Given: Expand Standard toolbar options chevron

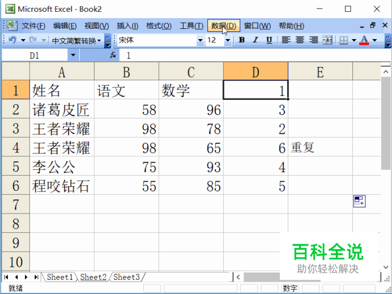Looking at the screenshot, I should [x=108, y=41].
